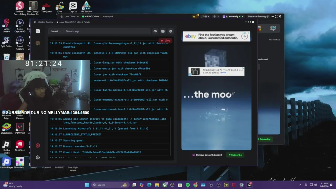Click the taskbar Search box

pyautogui.click(x=110, y=185)
